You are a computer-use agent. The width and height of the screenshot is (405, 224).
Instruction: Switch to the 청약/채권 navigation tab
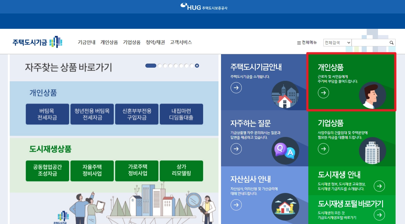[155, 42]
